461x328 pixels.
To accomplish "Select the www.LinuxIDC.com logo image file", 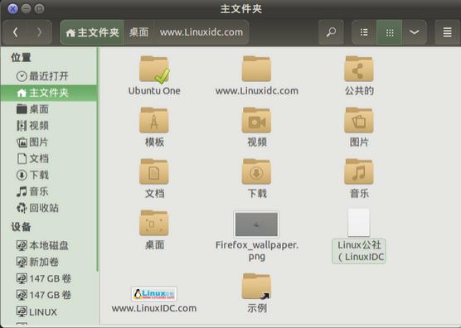I will 154,294.
